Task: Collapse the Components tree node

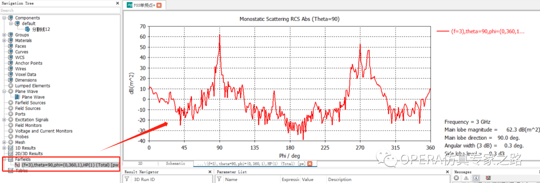Action: [x=4, y=18]
